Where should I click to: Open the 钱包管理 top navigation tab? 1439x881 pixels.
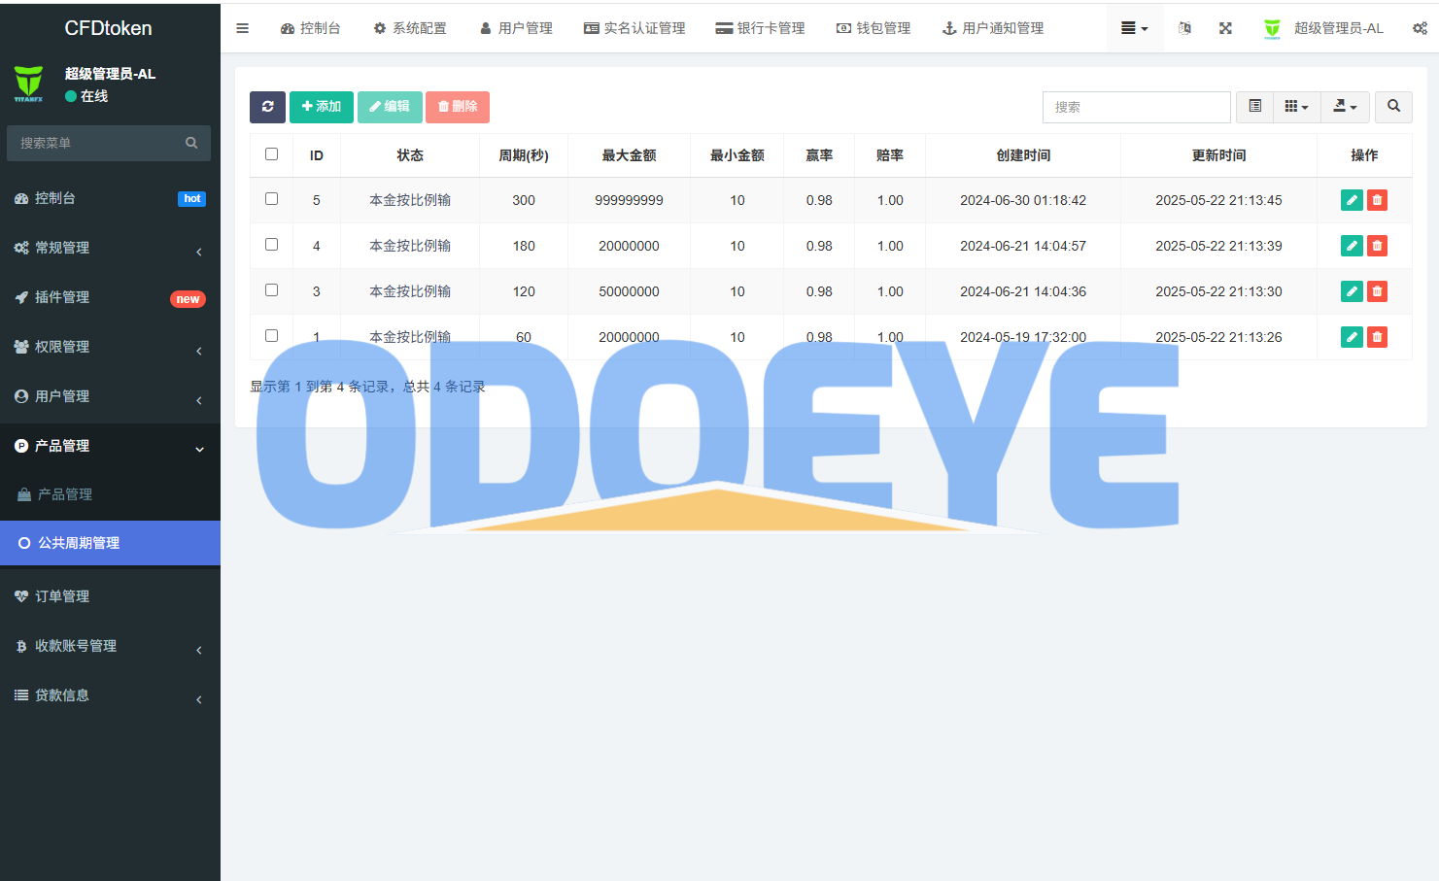[x=874, y=28]
